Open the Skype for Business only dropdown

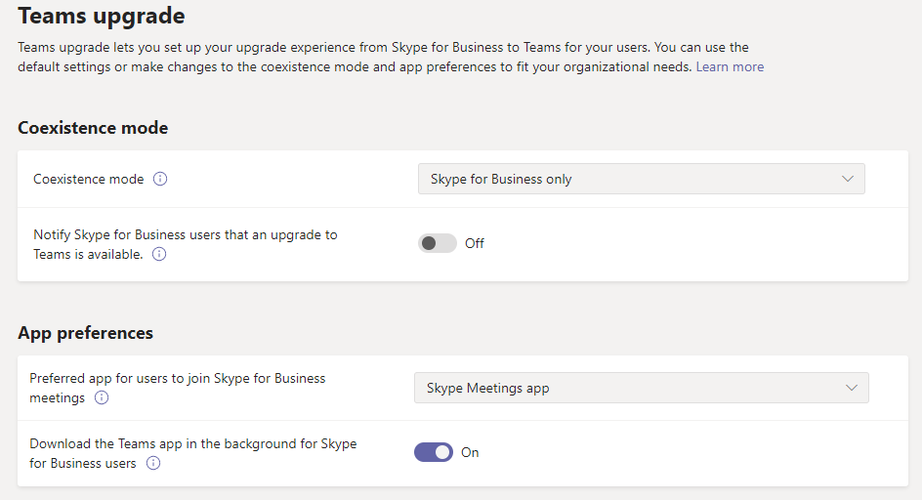coord(641,179)
